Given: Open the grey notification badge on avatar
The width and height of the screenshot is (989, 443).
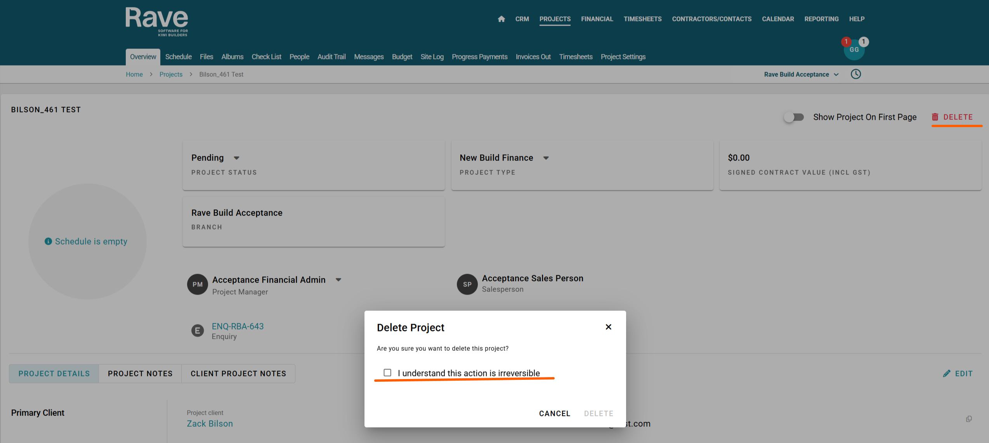Looking at the screenshot, I should point(863,41).
